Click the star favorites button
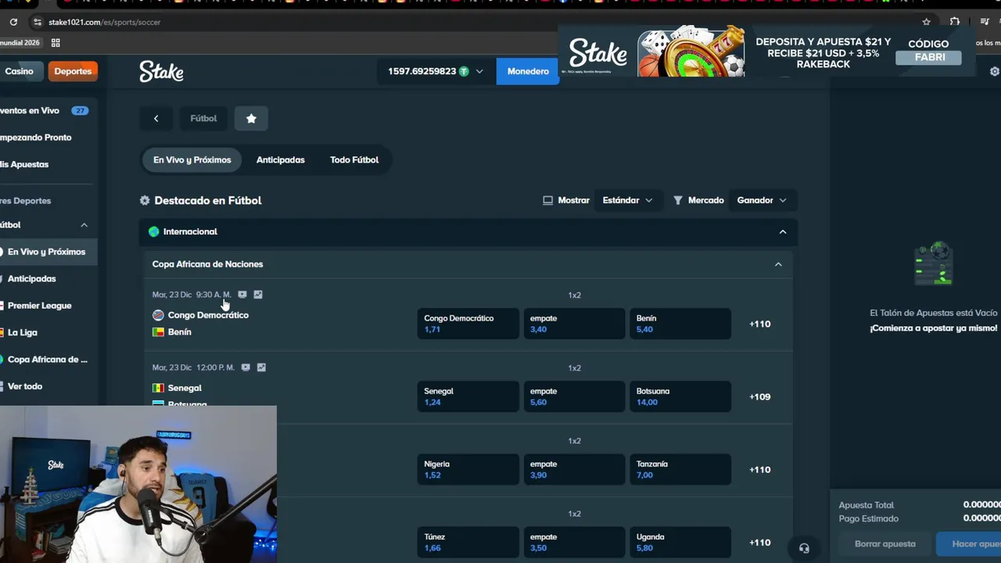1001x563 pixels. point(251,118)
